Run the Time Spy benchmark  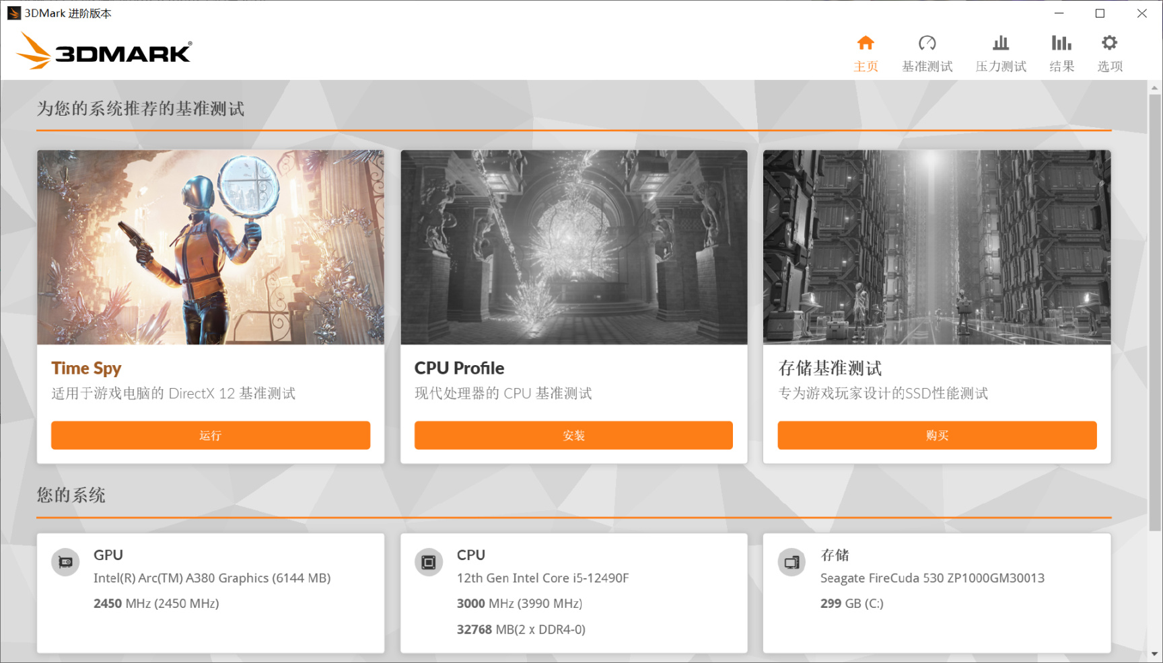tap(211, 435)
